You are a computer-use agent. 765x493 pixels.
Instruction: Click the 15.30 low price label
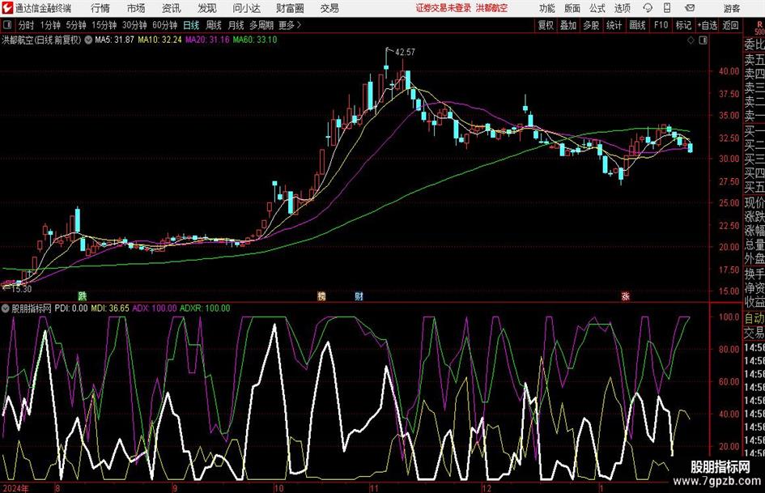tap(21, 289)
